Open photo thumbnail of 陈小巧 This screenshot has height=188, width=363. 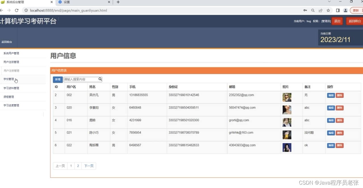click(x=287, y=135)
